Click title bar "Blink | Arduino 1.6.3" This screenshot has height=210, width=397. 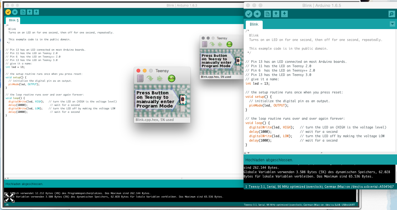coord(182,5)
